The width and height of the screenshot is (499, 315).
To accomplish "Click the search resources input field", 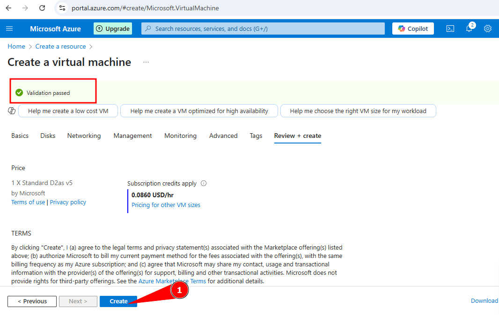I will [263, 29].
